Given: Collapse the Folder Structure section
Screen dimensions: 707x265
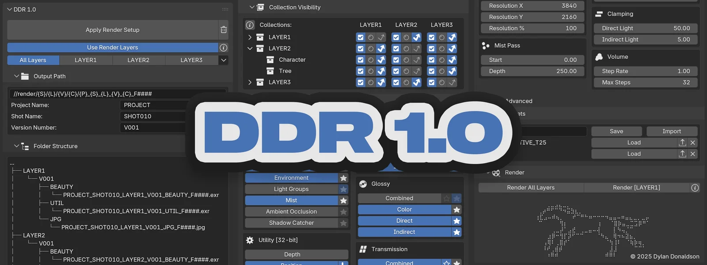Looking at the screenshot, I should coord(16,146).
